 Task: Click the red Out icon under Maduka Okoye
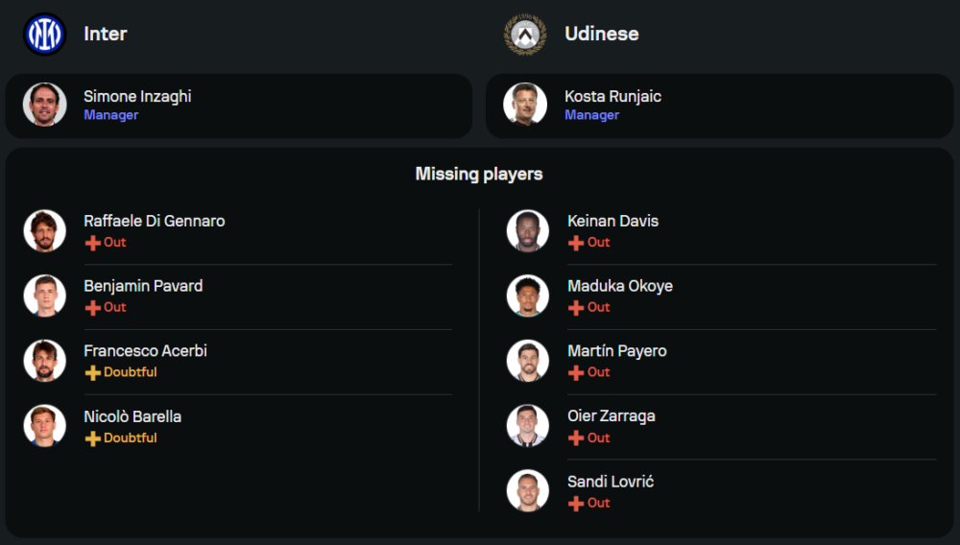(576, 308)
